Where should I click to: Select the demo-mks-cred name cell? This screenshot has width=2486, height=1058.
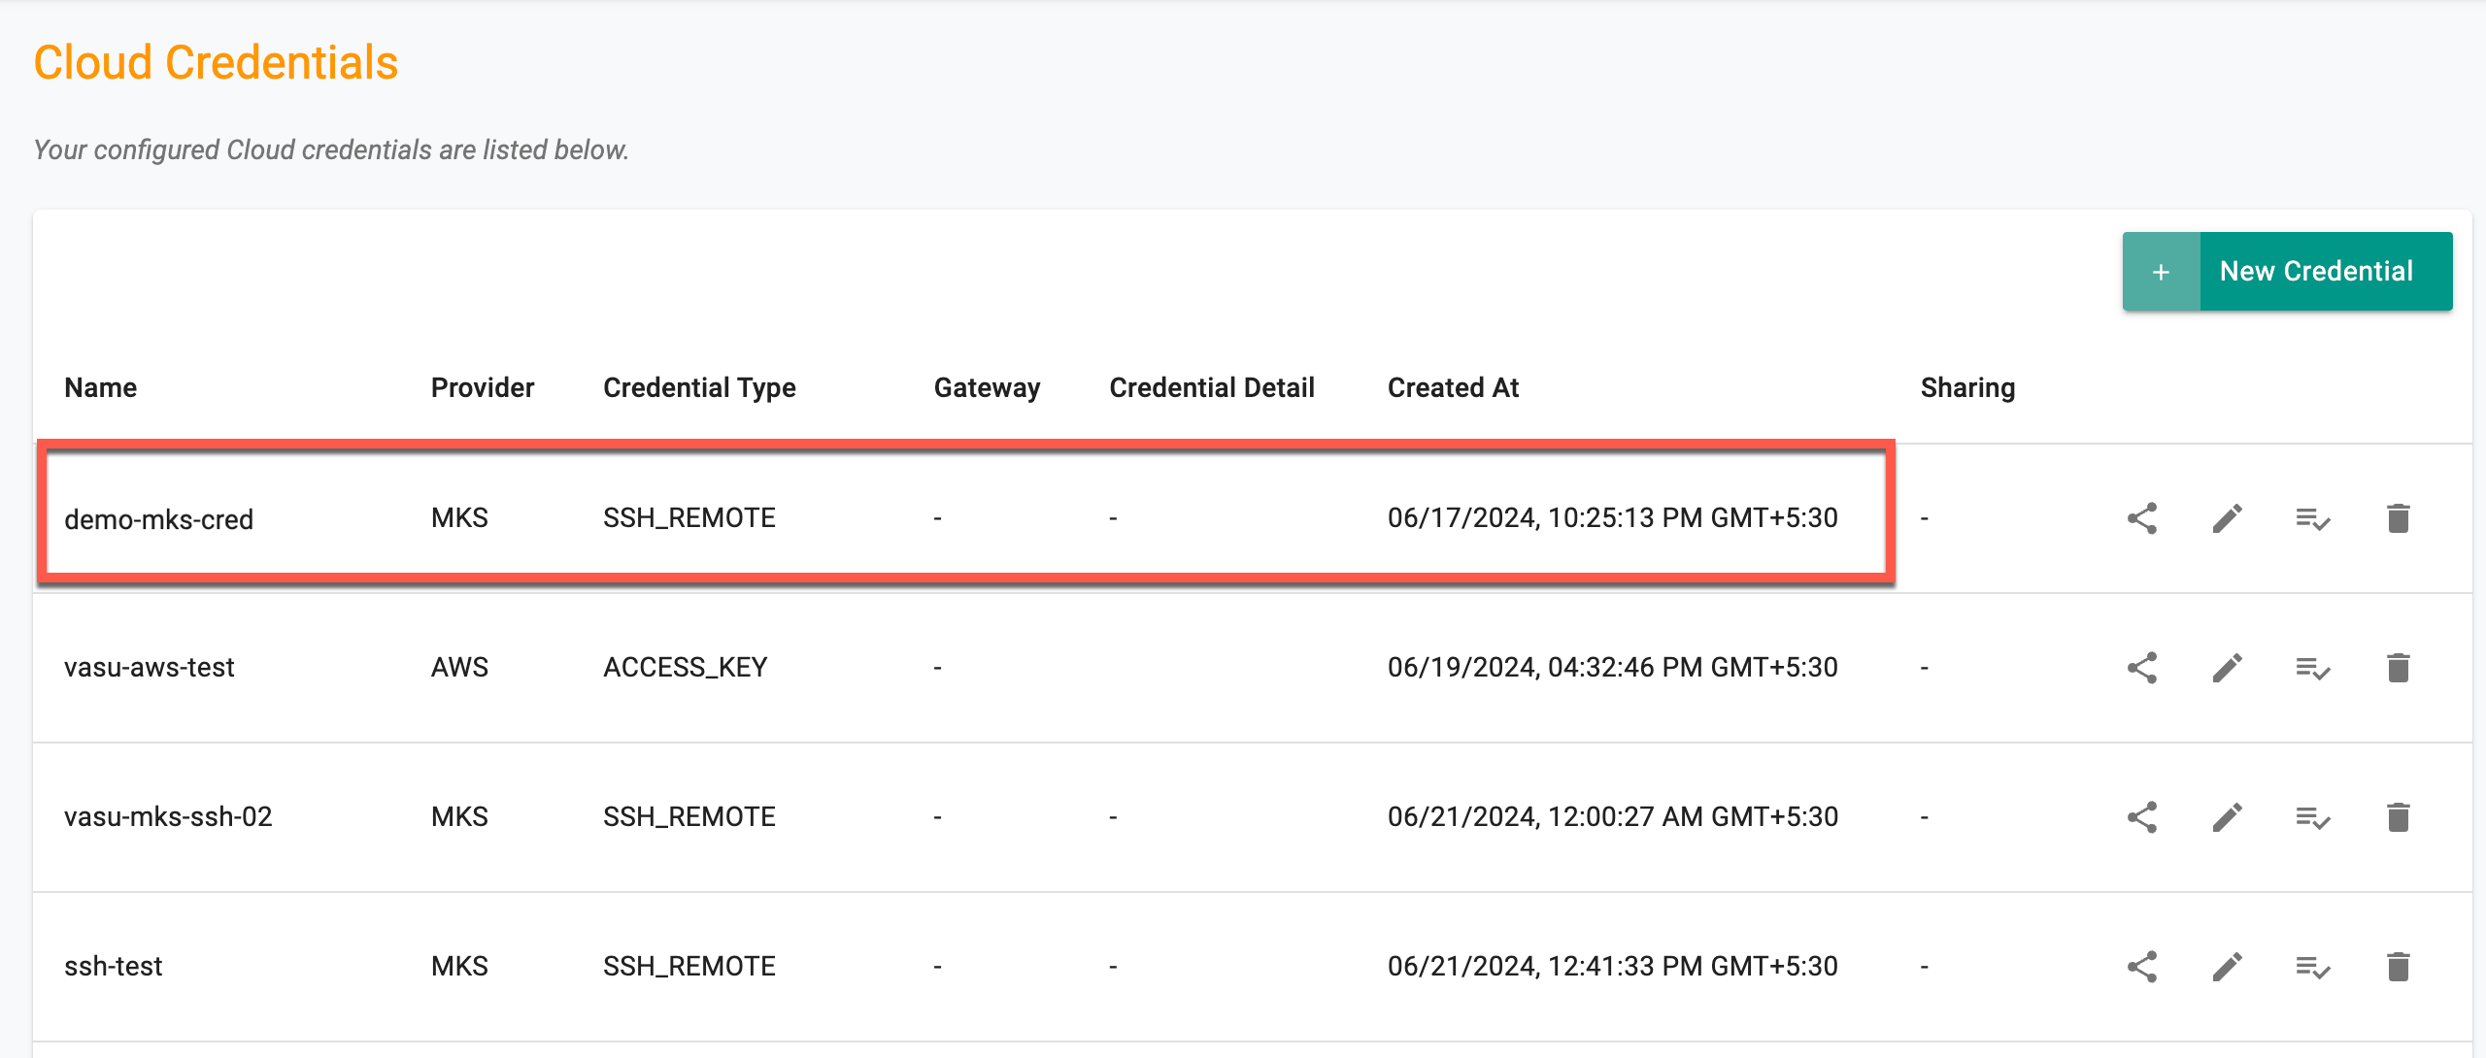pyautogui.click(x=159, y=519)
